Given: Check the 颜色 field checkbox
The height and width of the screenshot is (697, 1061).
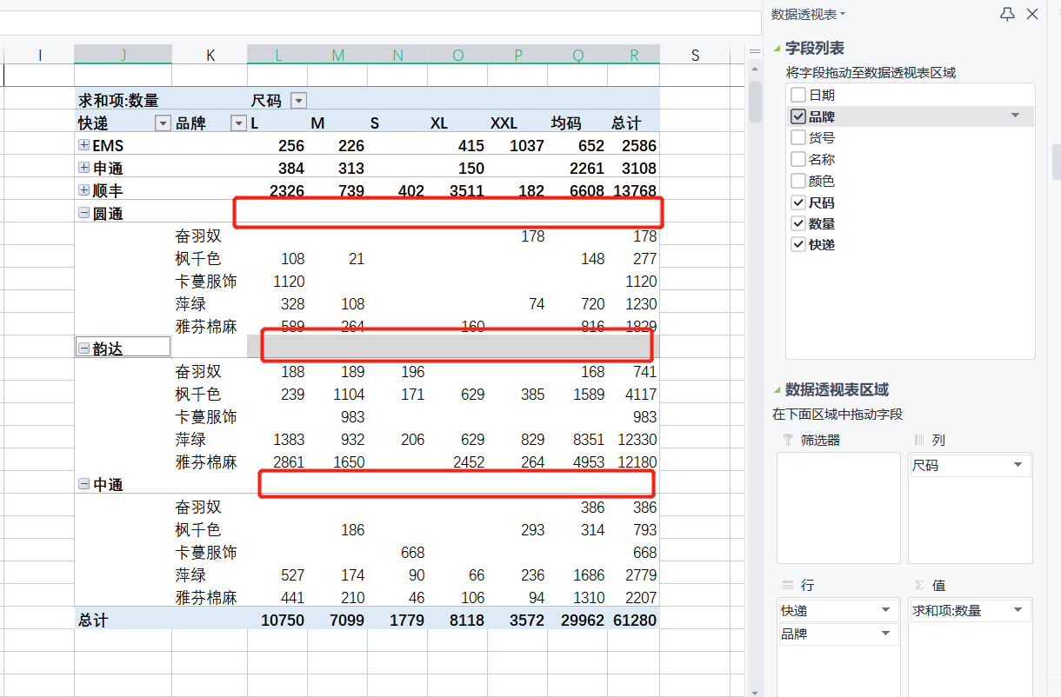Looking at the screenshot, I should click(798, 181).
